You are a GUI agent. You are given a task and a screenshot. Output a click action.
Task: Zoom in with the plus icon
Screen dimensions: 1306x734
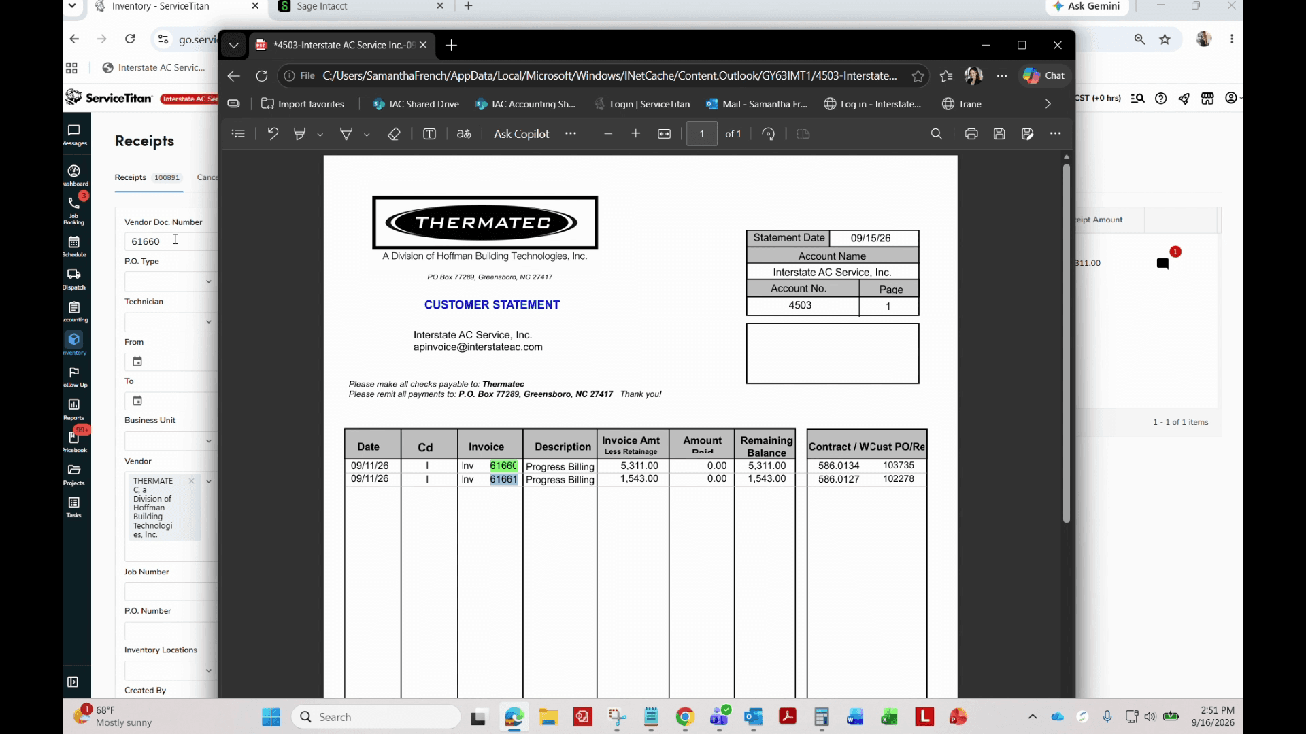(x=635, y=134)
